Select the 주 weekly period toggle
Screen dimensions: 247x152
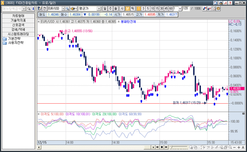pyautogui.click(x=110, y=8)
